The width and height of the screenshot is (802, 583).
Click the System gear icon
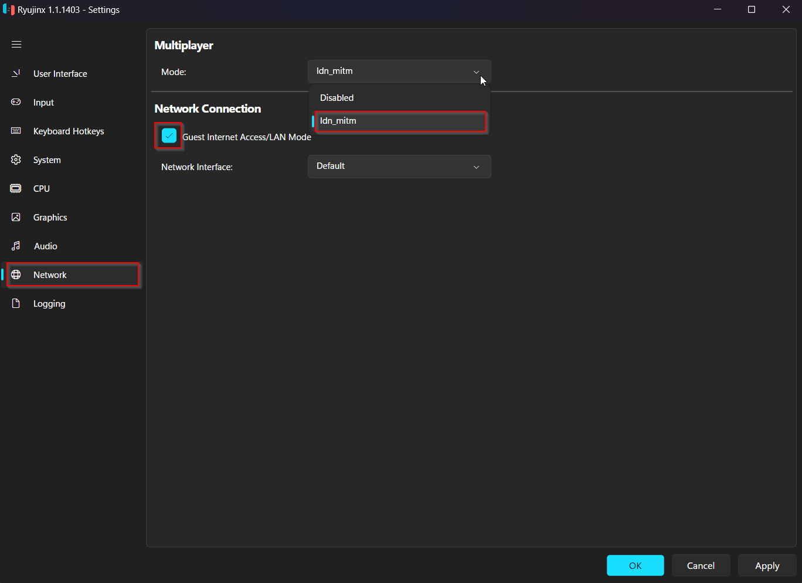click(16, 160)
